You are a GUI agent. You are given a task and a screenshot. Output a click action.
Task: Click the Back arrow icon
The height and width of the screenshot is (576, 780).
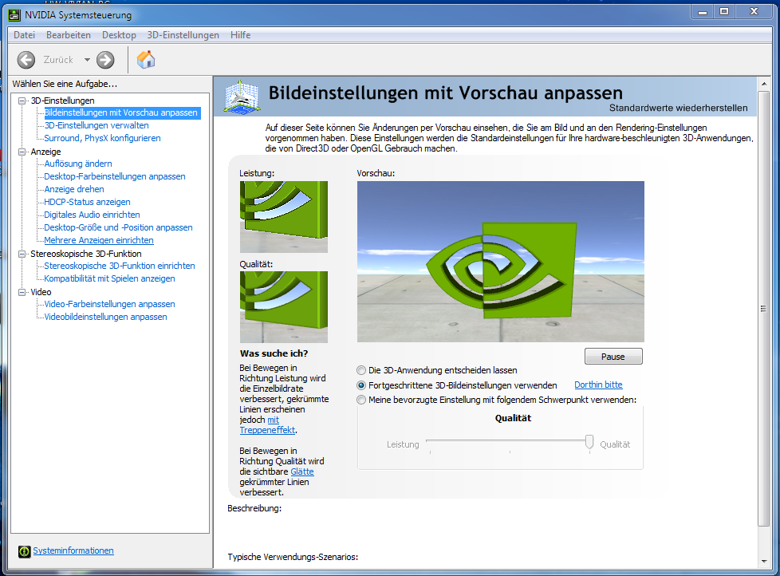tap(26, 60)
